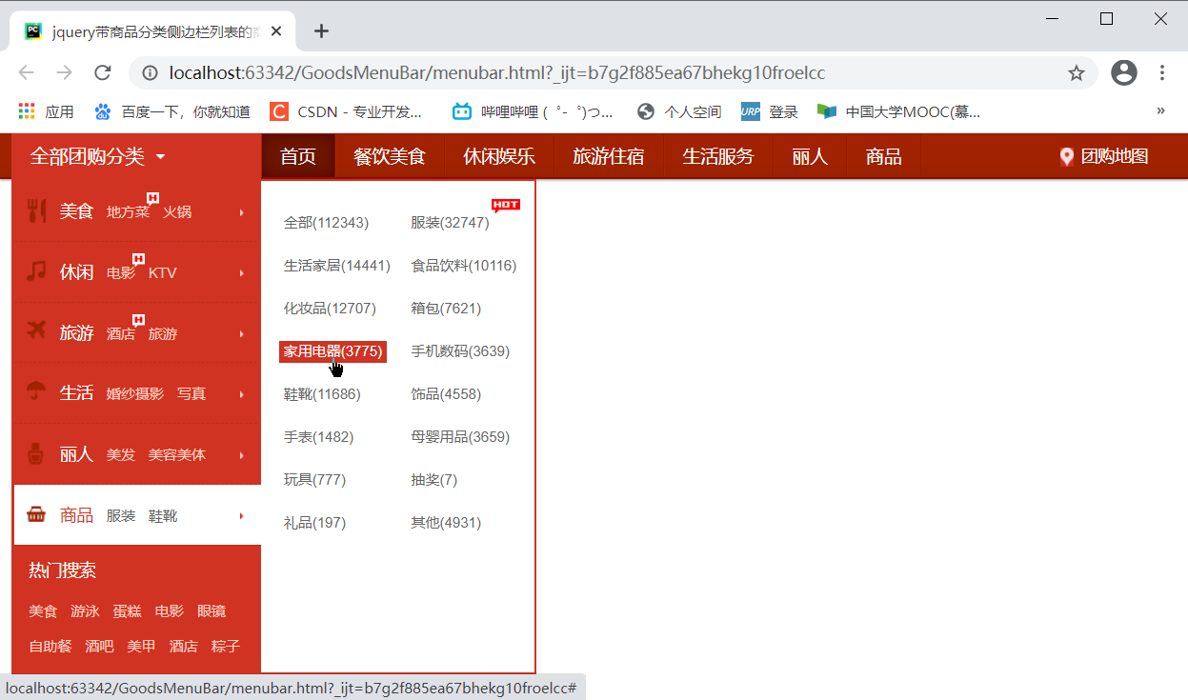This screenshot has height=700, width=1188.
Task: Open the 个人空间 bookmark
Action: [x=679, y=111]
